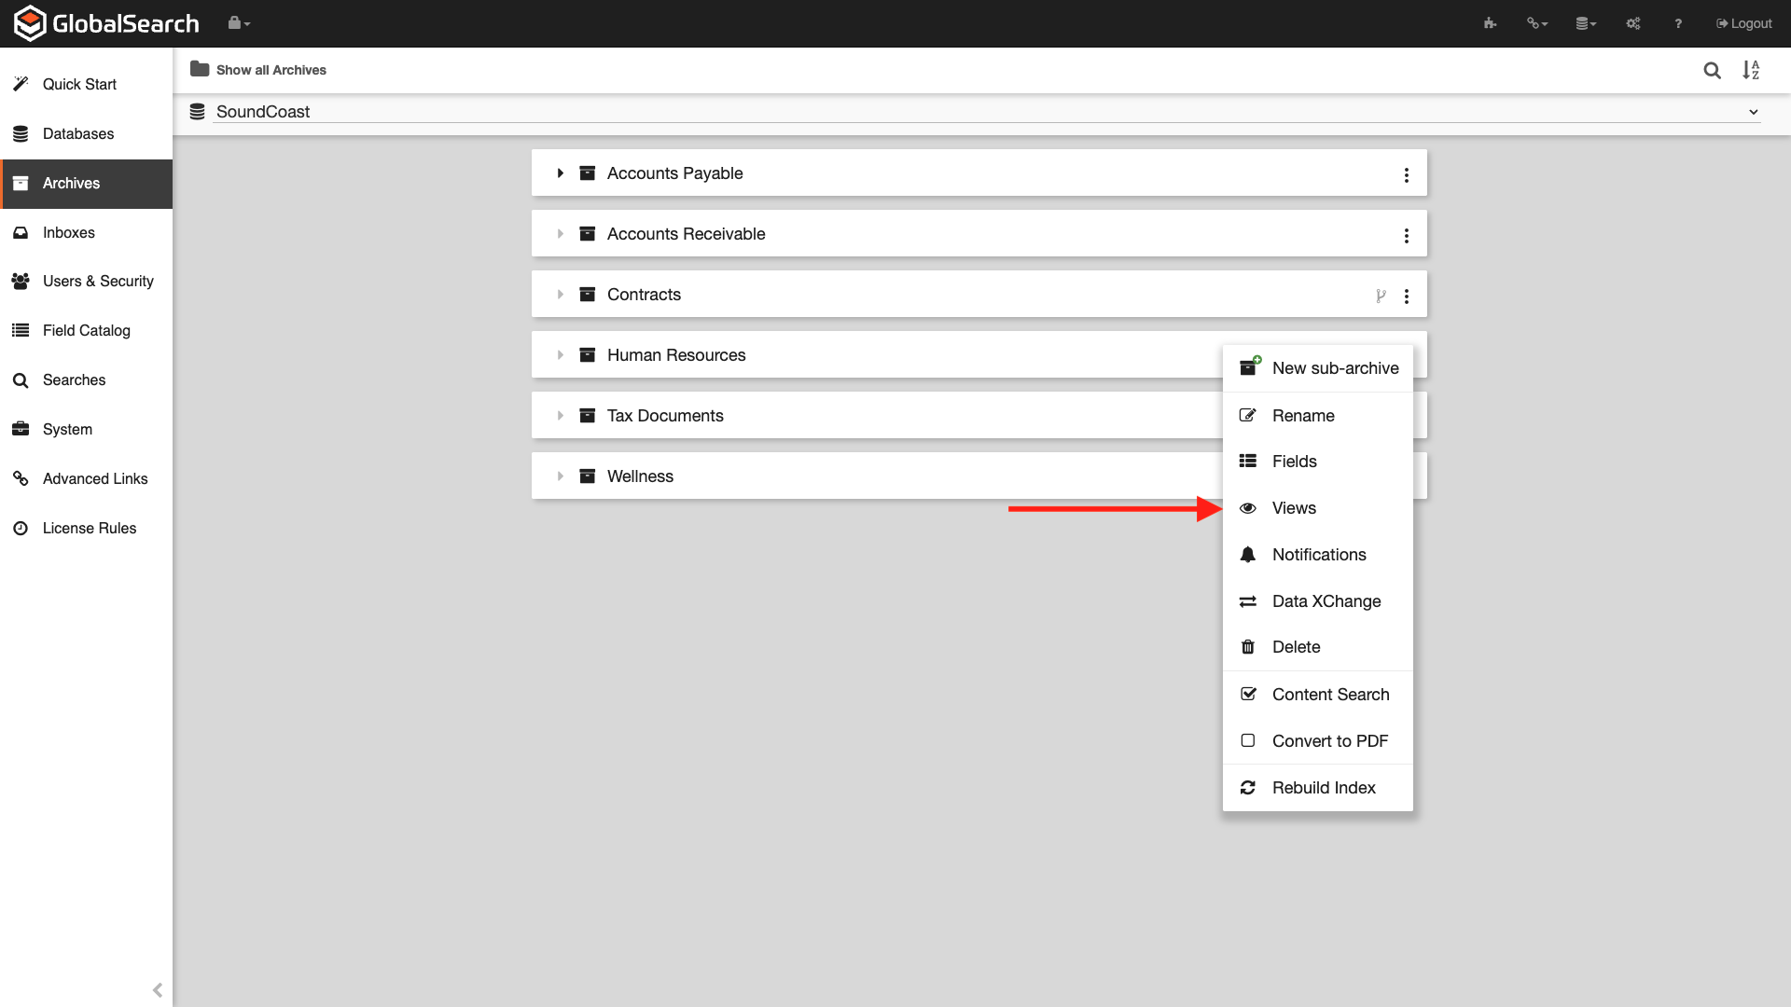Expand the Human Resources archive
This screenshot has height=1007, width=1791.
pyautogui.click(x=560, y=355)
